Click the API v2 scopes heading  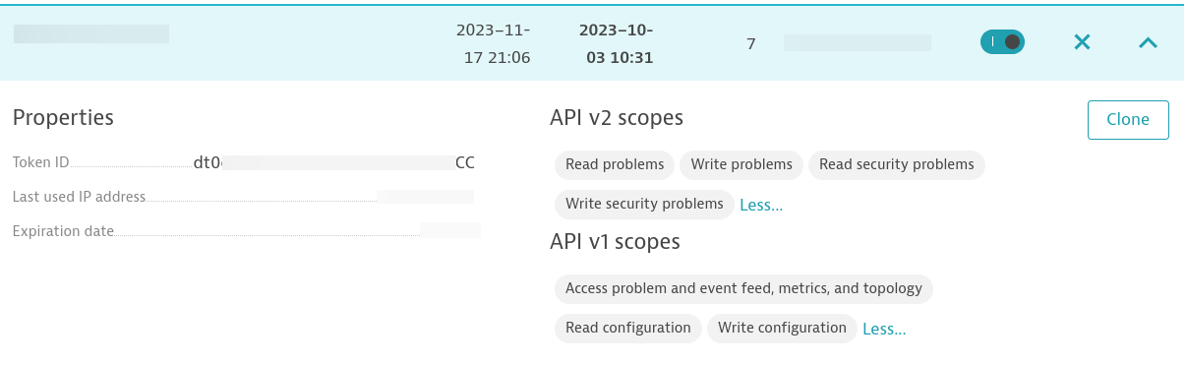[617, 118]
